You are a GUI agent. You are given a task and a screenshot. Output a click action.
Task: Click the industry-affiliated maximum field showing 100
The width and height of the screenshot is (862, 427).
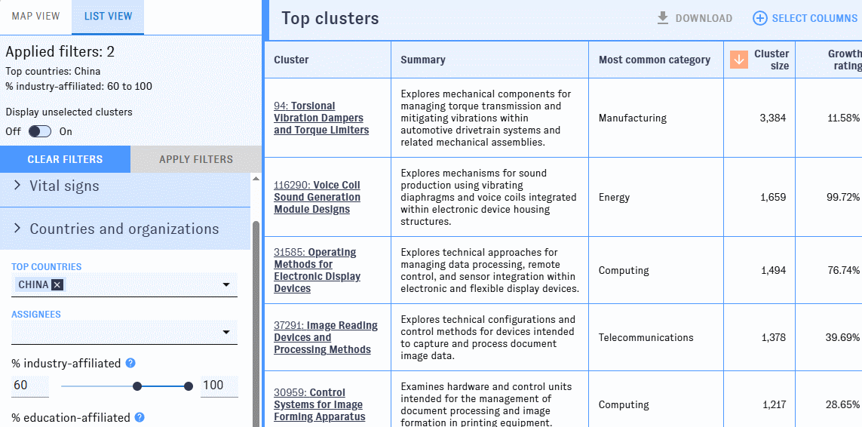(x=219, y=386)
